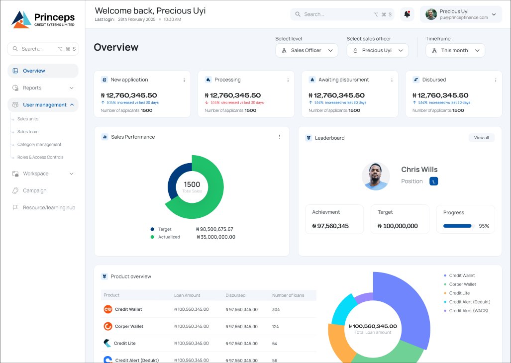Viewport: 511px width, 363px height.
Task: Click the Credit Lite product logo
Action: [x=107, y=343]
